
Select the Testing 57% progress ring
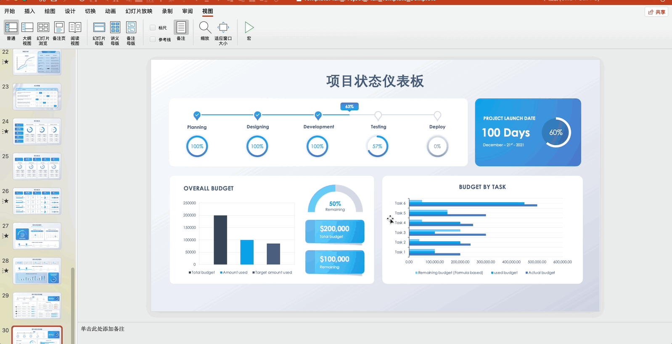tap(377, 146)
